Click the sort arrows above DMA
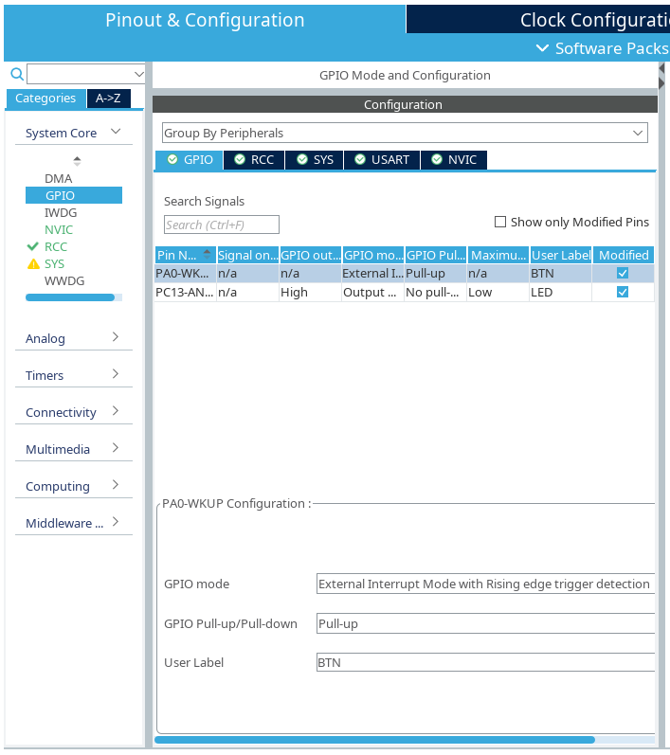 77,161
